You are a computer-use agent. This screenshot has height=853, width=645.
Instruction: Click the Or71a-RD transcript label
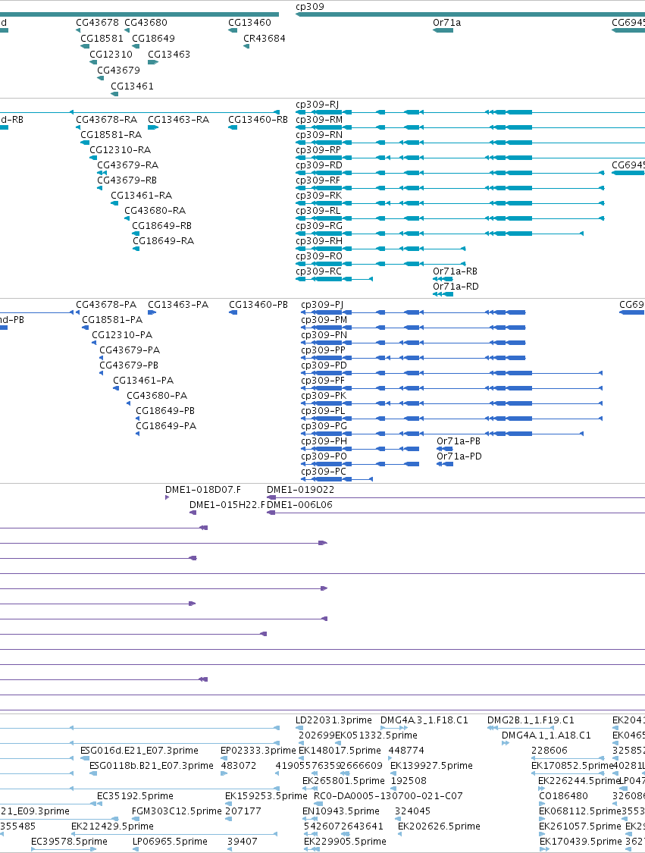click(x=456, y=287)
